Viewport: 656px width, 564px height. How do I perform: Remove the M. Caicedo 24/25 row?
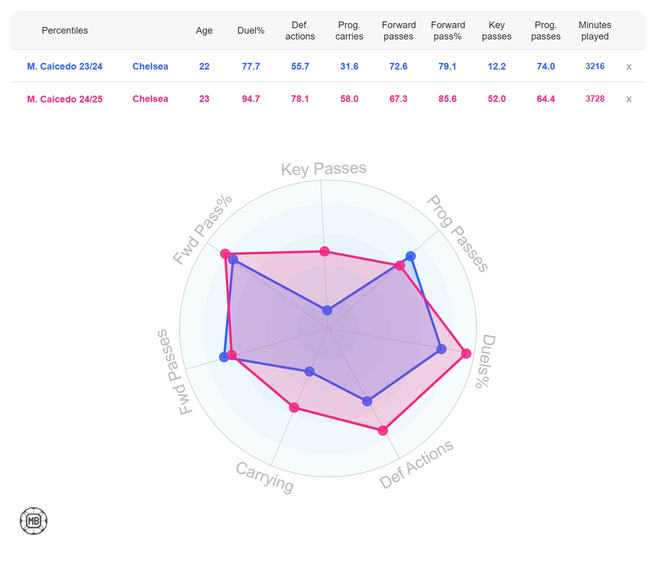pyautogui.click(x=629, y=99)
